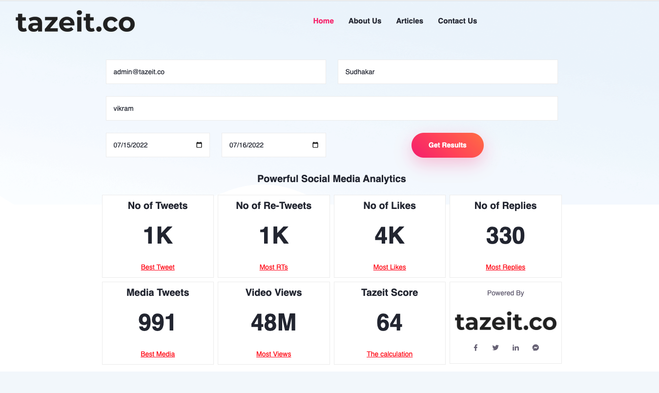Open the Contact Us page
This screenshot has width=659, height=393.
coord(457,21)
